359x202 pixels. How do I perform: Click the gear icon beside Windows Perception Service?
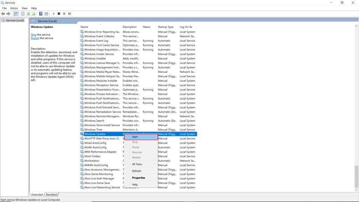click(x=82, y=85)
